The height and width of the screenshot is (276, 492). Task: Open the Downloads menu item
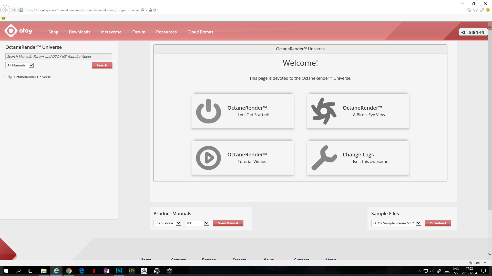(x=79, y=32)
